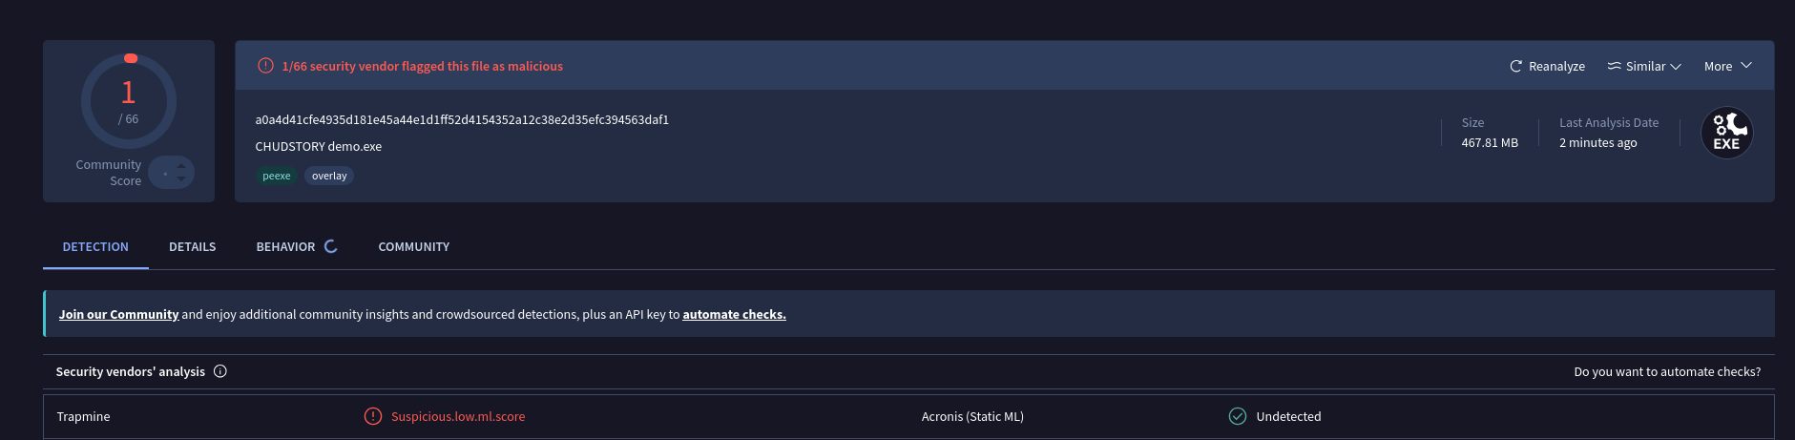Switch to the Details tab
Viewport: 1795px width, 440px height.
point(193,246)
